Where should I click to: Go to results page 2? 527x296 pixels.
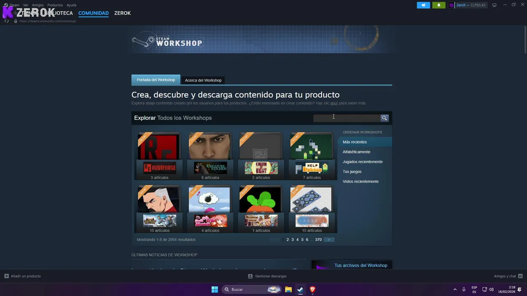point(288,240)
